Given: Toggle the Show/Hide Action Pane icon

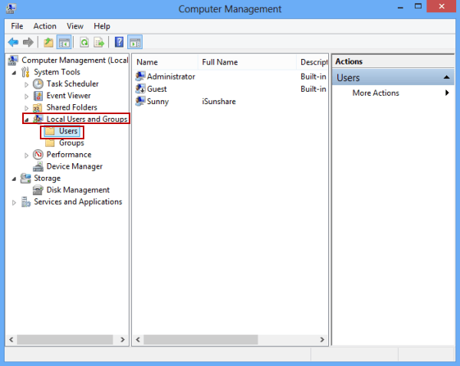Looking at the screenshot, I should (x=135, y=42).
